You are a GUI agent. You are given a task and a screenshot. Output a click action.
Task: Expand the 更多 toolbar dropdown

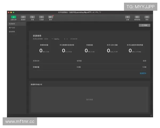[x=51, y=18]
